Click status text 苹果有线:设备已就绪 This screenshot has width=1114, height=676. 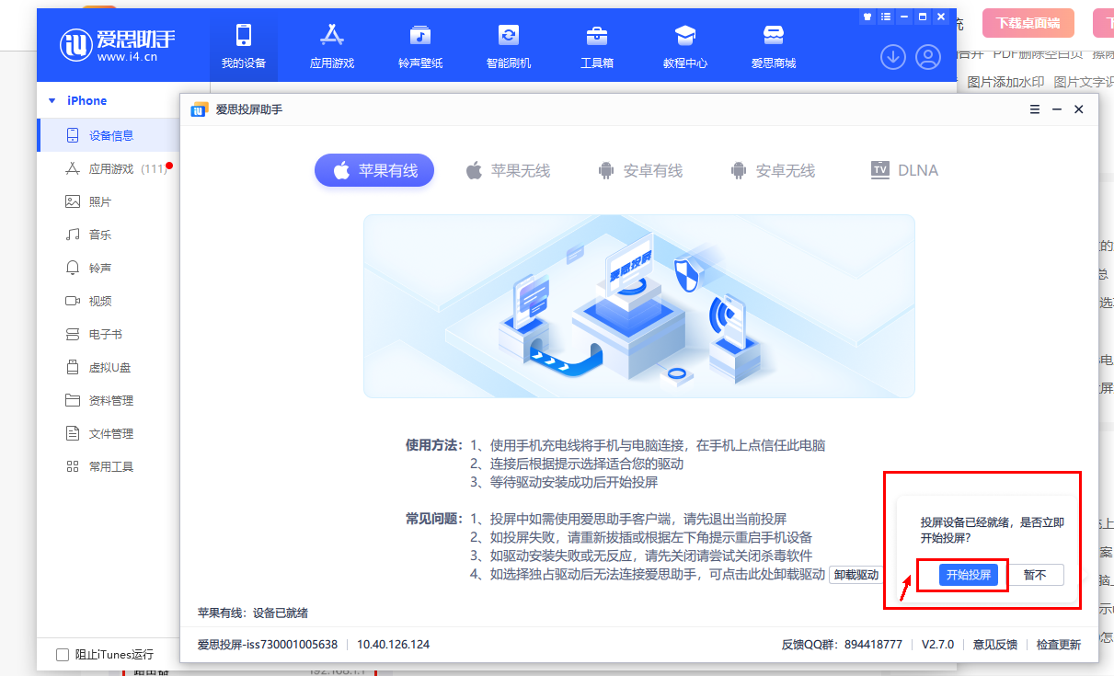coord(253,613)
